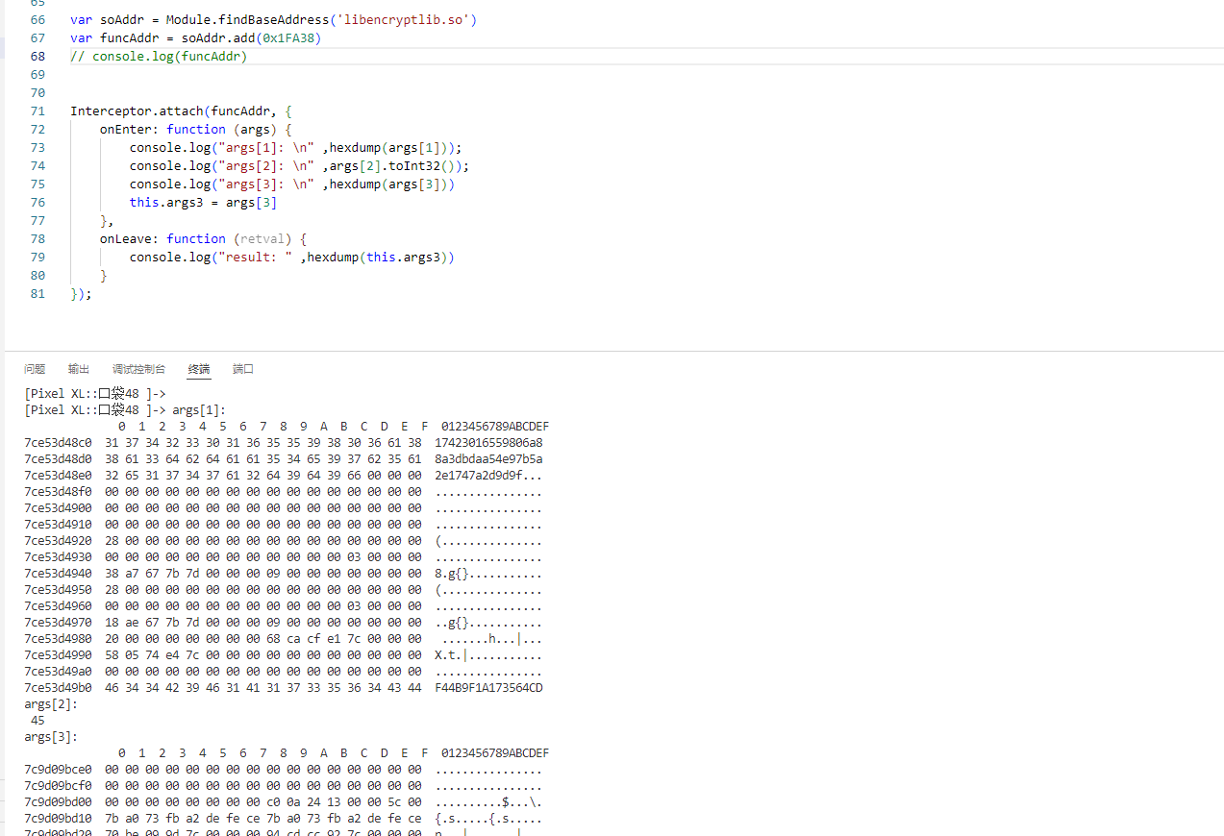Image resolution: width=1224 pixels, height=836 pixels.
Task: Show the 端口 panel tab
Action: 243,369
